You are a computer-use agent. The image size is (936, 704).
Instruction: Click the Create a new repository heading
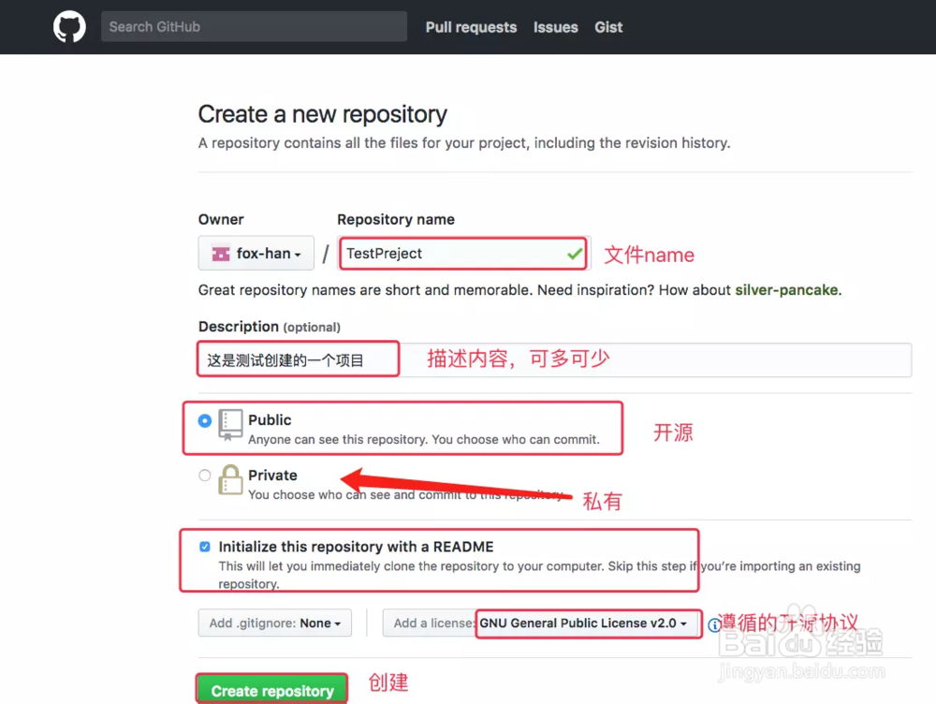tap(322, 114)
